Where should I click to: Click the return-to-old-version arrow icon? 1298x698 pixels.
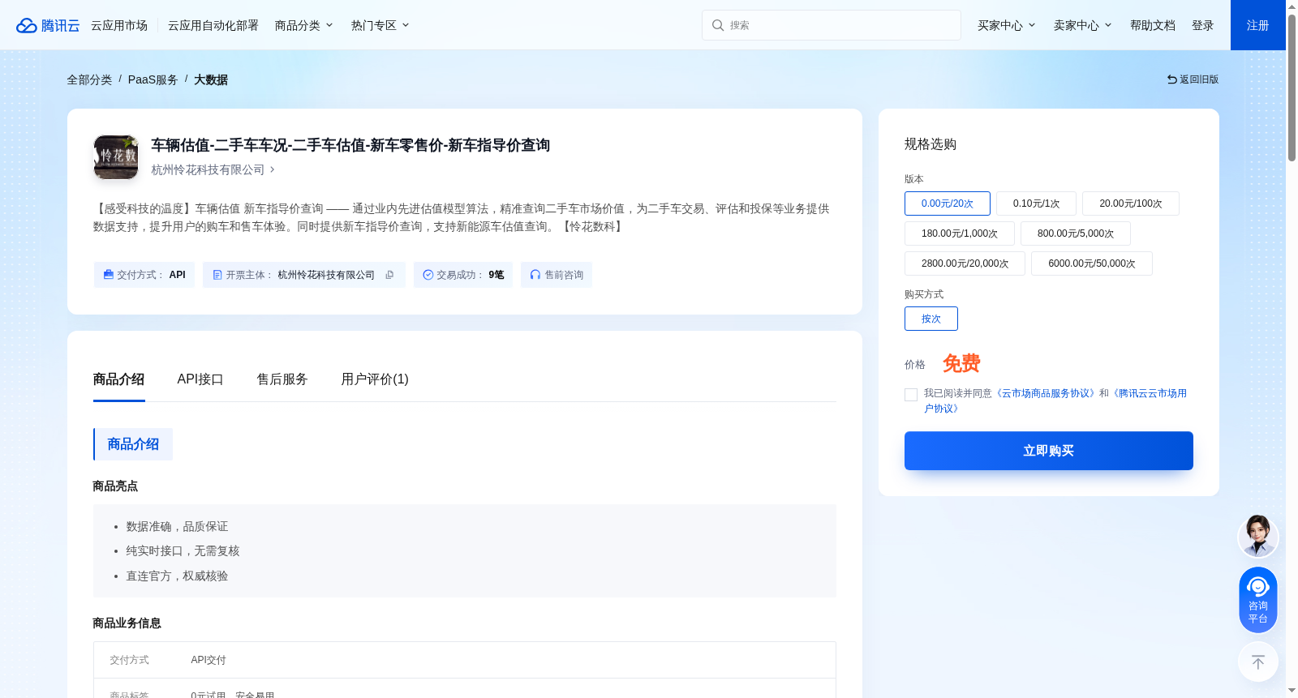tap(1172, 79)
